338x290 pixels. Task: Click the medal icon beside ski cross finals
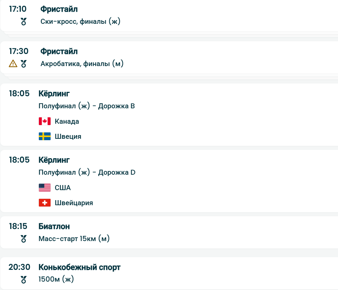(x=23, y=22)
